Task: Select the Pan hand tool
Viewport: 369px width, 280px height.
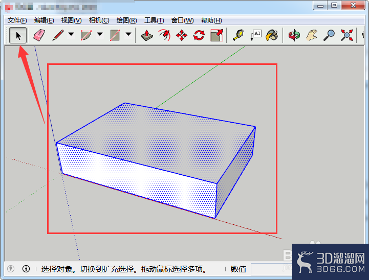Action: coord(312,35)
